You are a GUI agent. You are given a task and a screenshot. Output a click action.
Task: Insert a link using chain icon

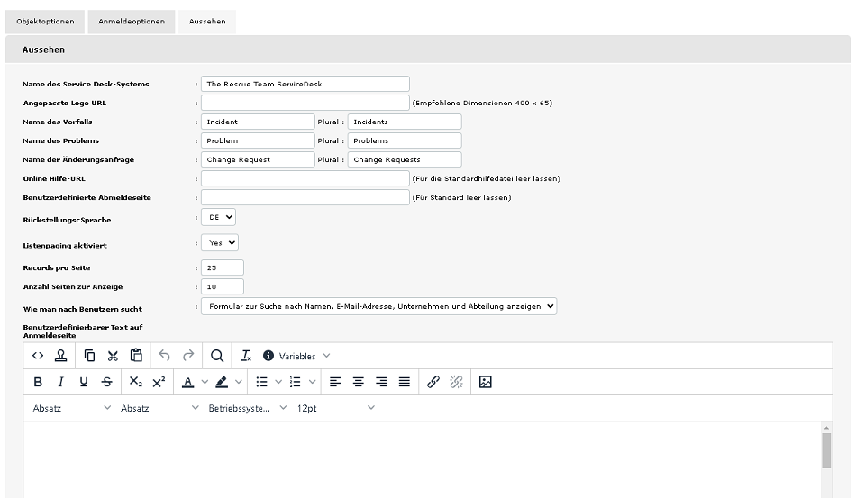click(x=433, y=382)
